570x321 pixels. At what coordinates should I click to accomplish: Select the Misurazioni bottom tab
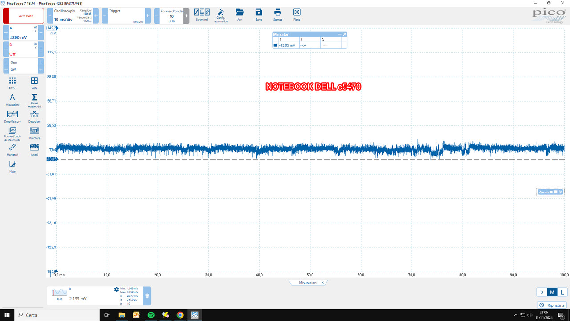pyautogui.click(x=308, y=282)
